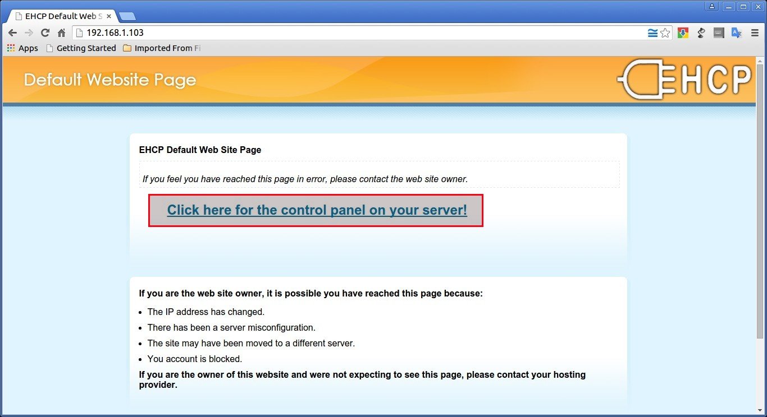This screenshot has height=417, width=767.
Task: Maximize the browser window
Action: [x=743, y=7]
